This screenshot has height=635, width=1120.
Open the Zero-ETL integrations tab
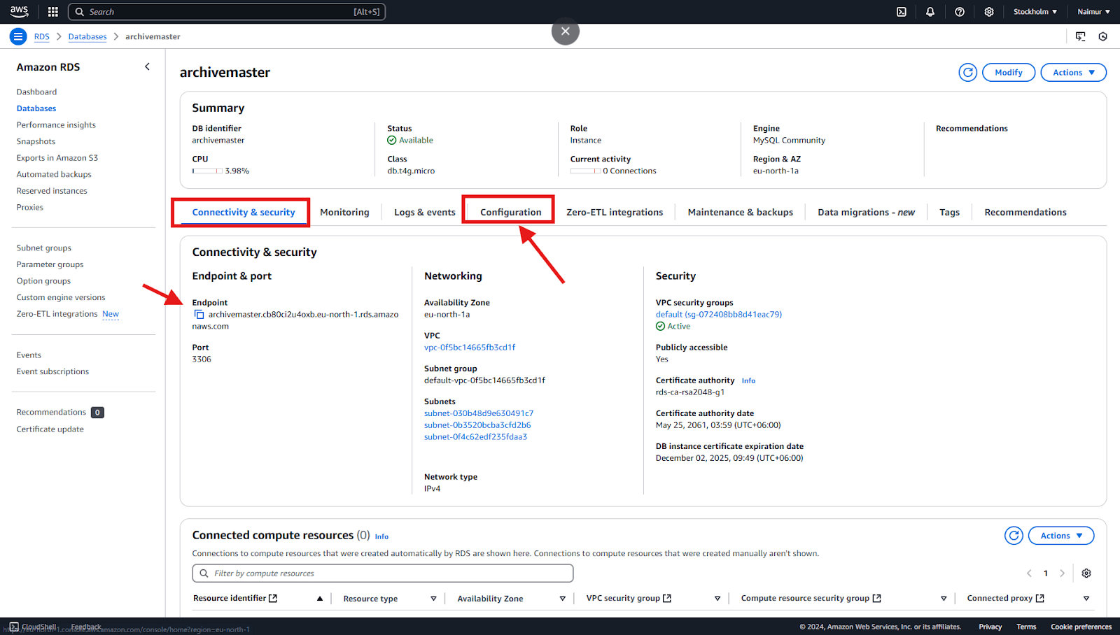[x=615, y=212]
